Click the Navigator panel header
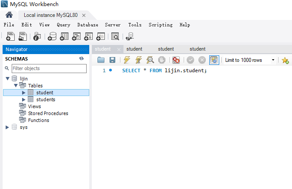292x189 pixels. [x=46, y=49]
